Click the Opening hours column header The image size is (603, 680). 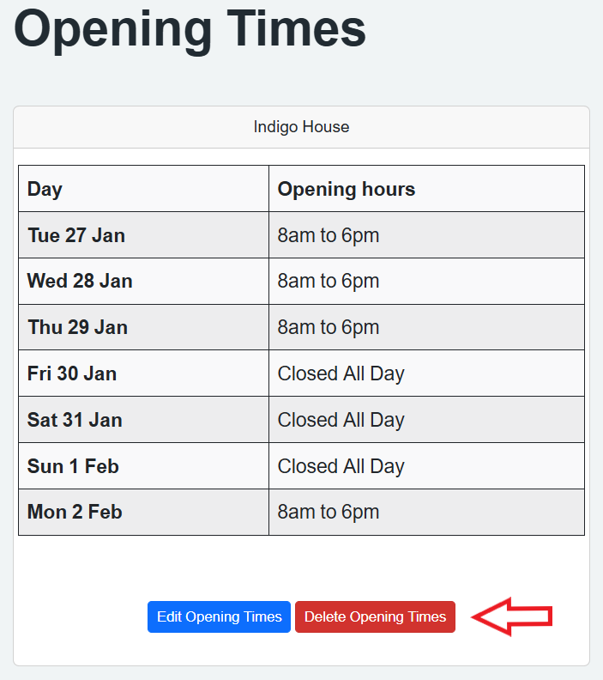[x=347, y=189]
